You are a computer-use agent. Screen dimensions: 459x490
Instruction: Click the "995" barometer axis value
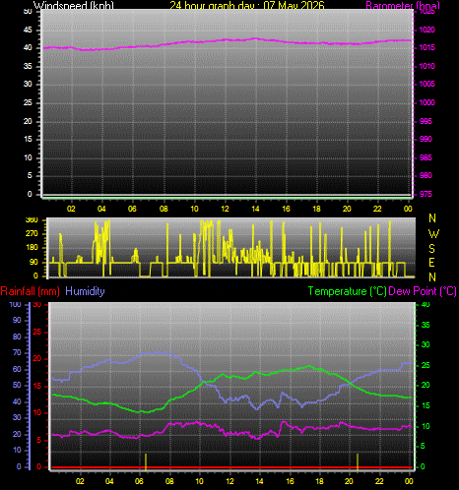coord(426,121)
